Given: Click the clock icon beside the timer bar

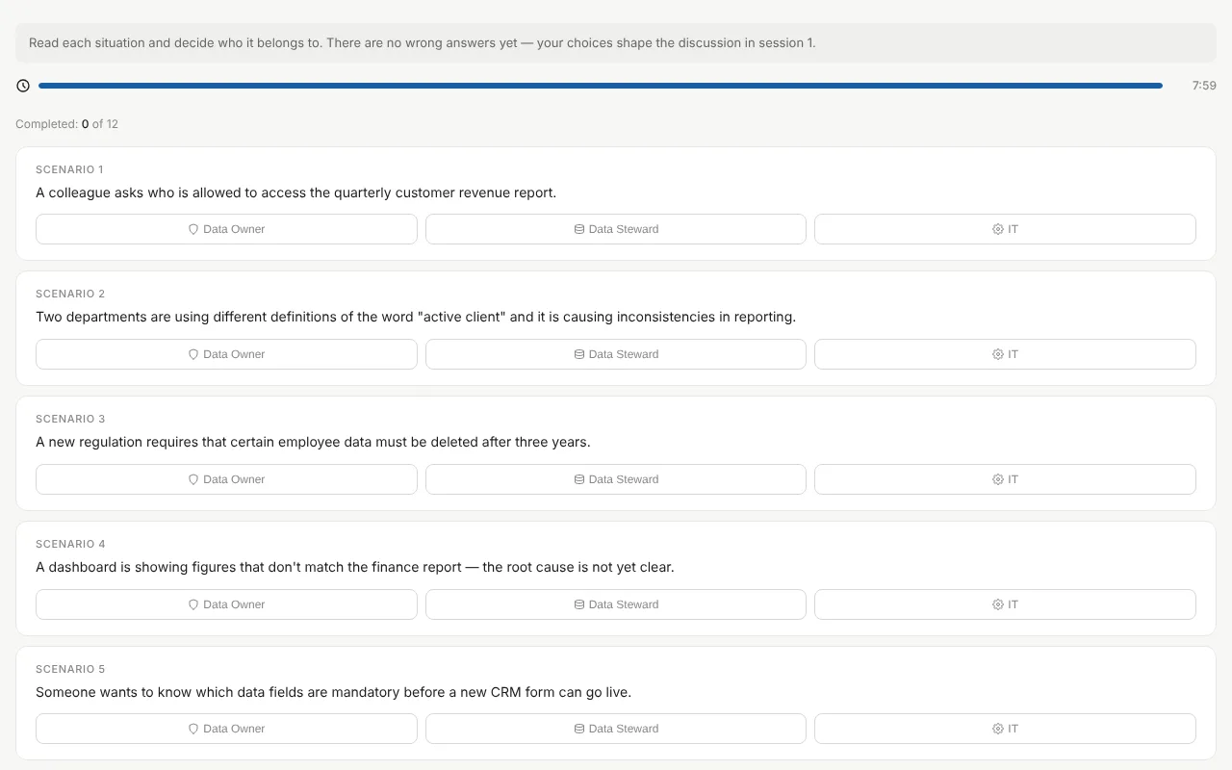Looking at the screenshot, I should 23,86.
